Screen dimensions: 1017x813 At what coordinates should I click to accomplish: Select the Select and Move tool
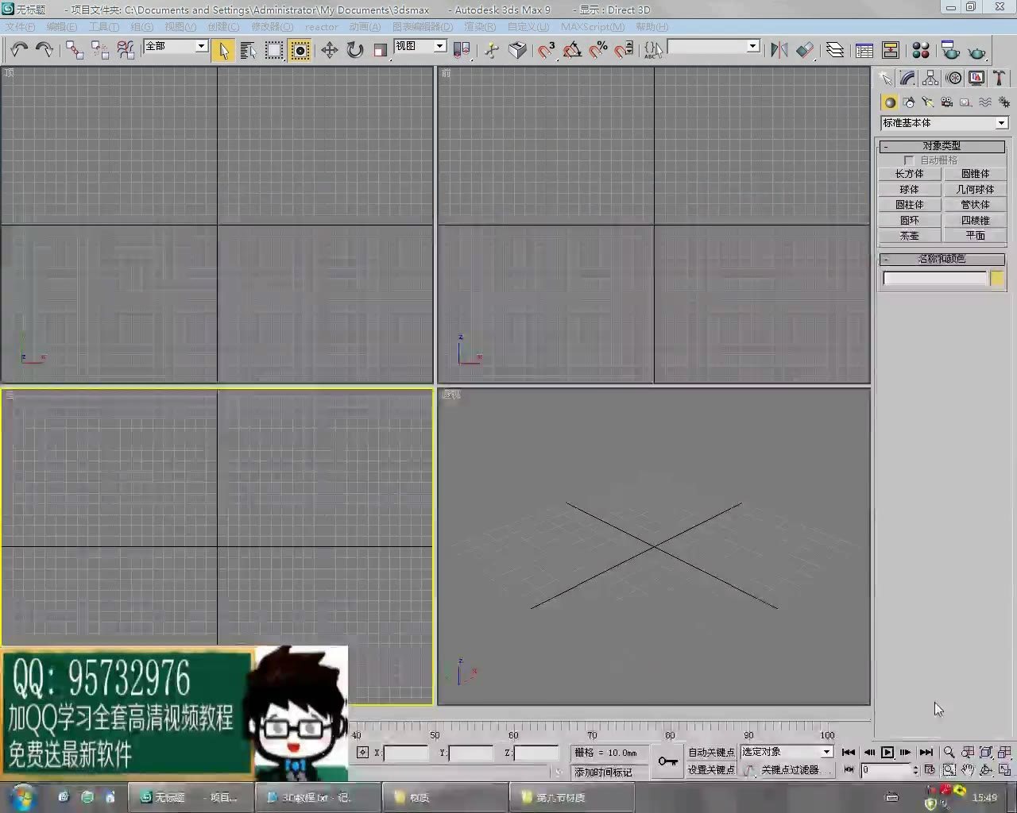click(329, 50)
